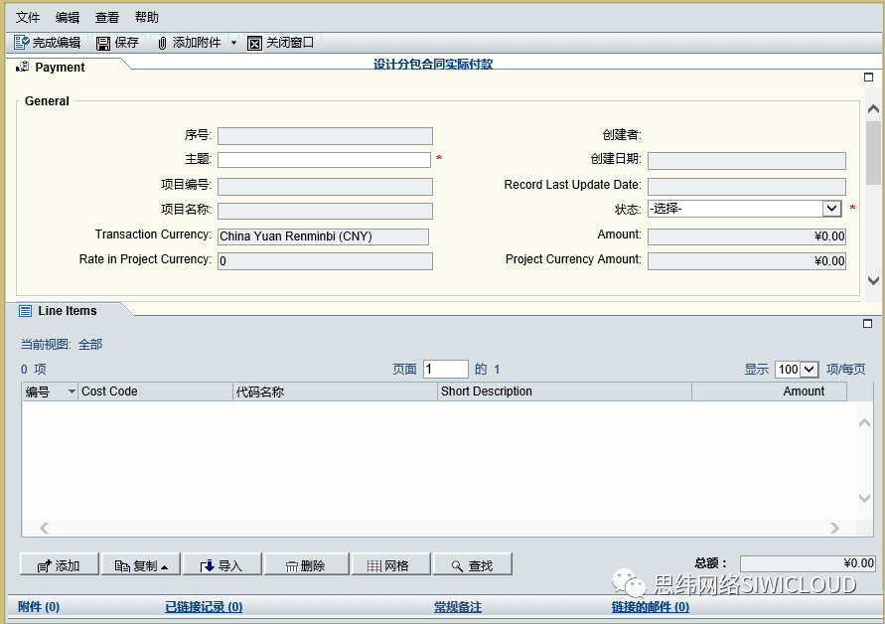Click the 删除 delete button

point(307,564)
